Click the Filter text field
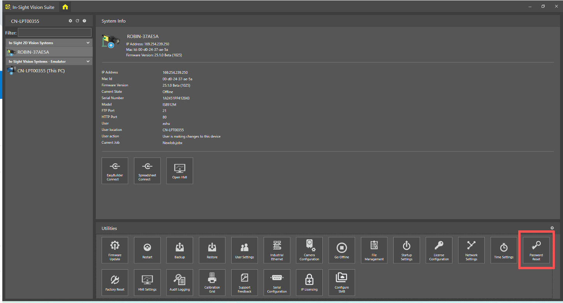The height and width of the screenshot is (303, 563). (x=55, y=33)
